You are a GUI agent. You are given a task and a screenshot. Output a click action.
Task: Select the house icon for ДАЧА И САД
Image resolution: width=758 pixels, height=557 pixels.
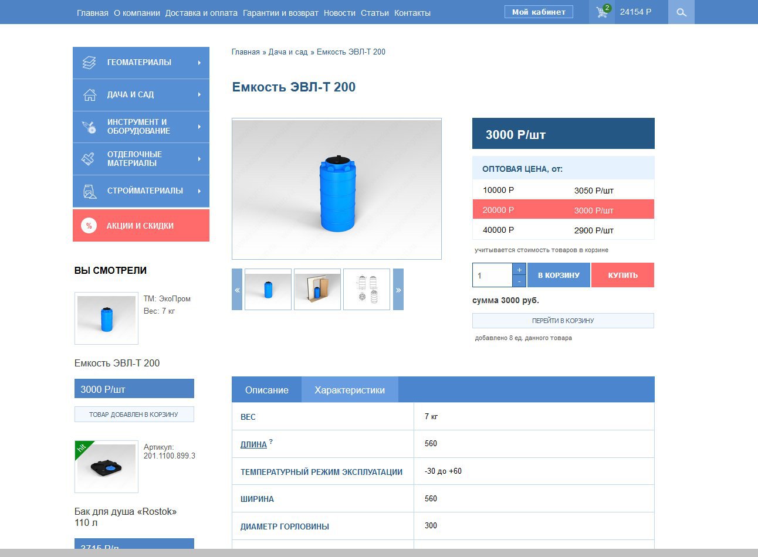tap(89, 94)
